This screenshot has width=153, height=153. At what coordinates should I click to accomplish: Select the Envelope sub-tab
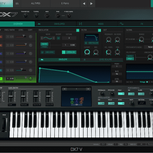tap(59, 60)
